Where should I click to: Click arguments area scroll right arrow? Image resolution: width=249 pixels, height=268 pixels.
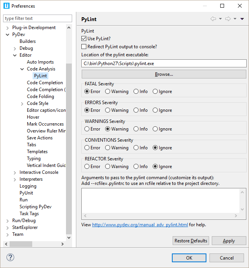pos(236,216)
